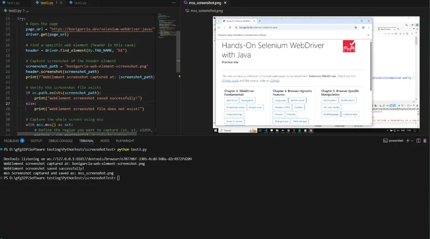Click the 'Web form' button in preview

(232, 100)
